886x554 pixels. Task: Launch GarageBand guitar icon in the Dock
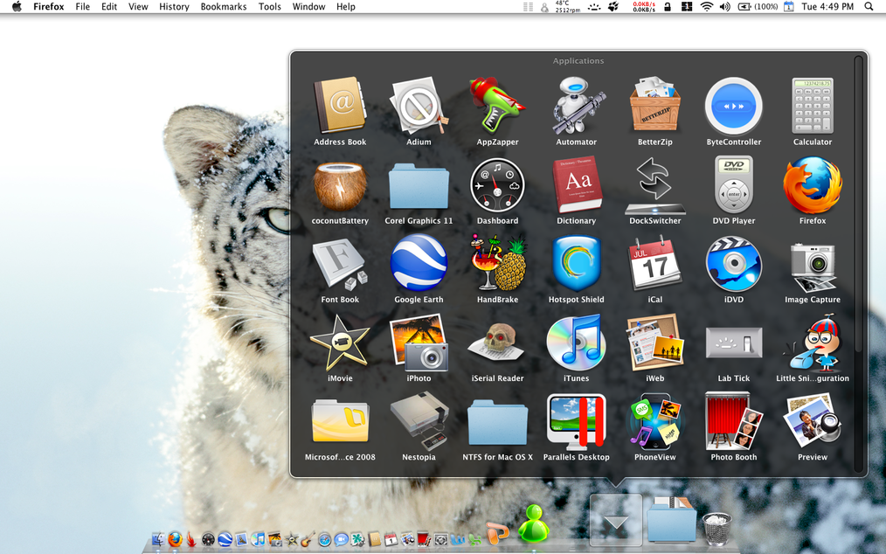308,539
